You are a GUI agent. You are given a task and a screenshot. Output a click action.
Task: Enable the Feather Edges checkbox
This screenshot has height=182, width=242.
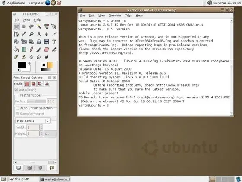(17, 95)
